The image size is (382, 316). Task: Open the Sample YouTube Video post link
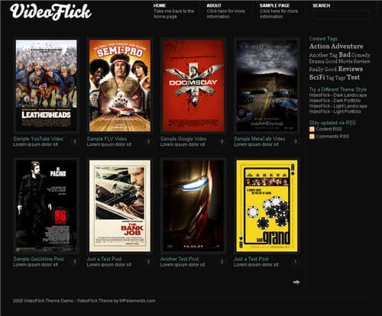[38, 139]
